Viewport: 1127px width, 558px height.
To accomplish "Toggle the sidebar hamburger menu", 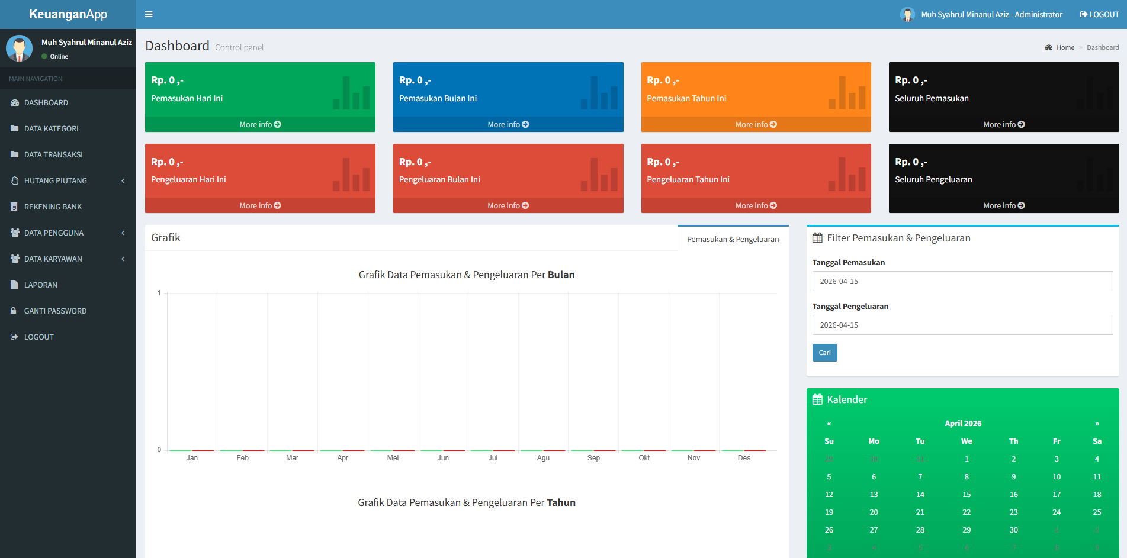I will pos(149,14).
